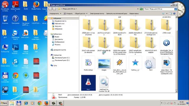This screenshot has width=189, height=106.
Task: Click the file list scrollbar up arrow
Action: coord(176,17)
